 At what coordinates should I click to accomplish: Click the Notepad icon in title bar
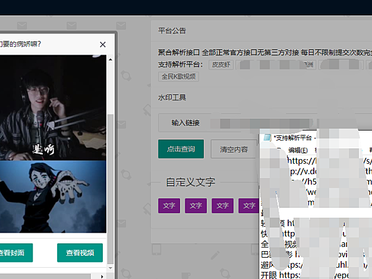point(267,138)
